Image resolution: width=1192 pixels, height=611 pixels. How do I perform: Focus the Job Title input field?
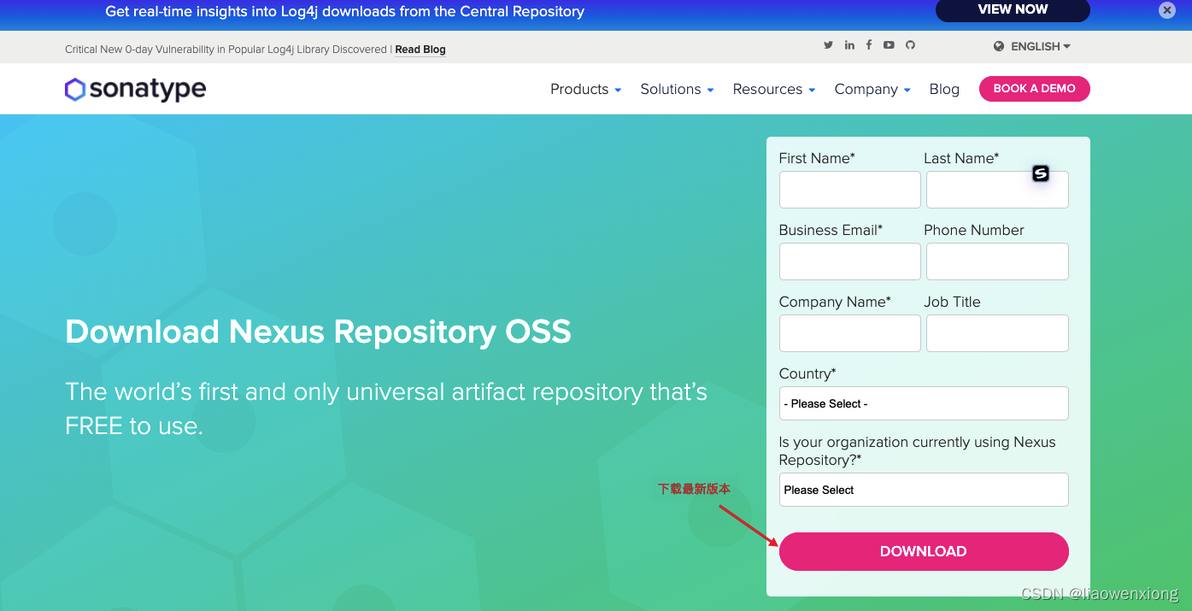(997, 333)
